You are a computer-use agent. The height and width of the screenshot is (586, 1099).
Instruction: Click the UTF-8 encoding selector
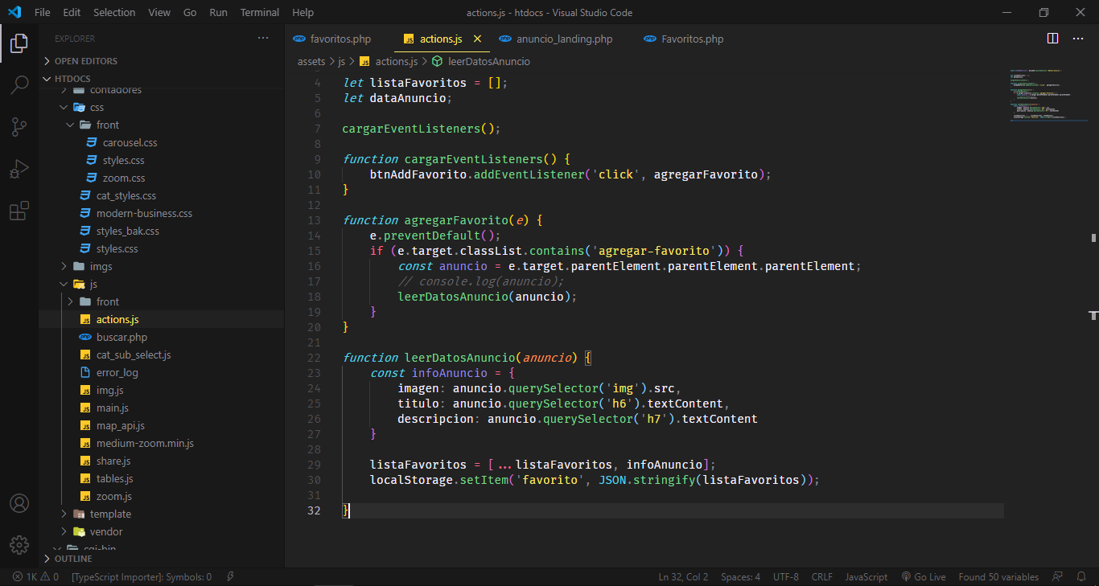(786, 576)
